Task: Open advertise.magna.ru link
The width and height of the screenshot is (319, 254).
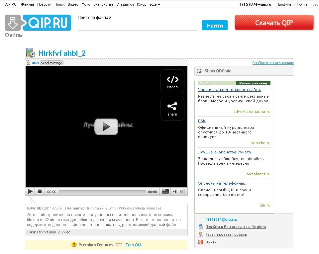Action: 252,112
